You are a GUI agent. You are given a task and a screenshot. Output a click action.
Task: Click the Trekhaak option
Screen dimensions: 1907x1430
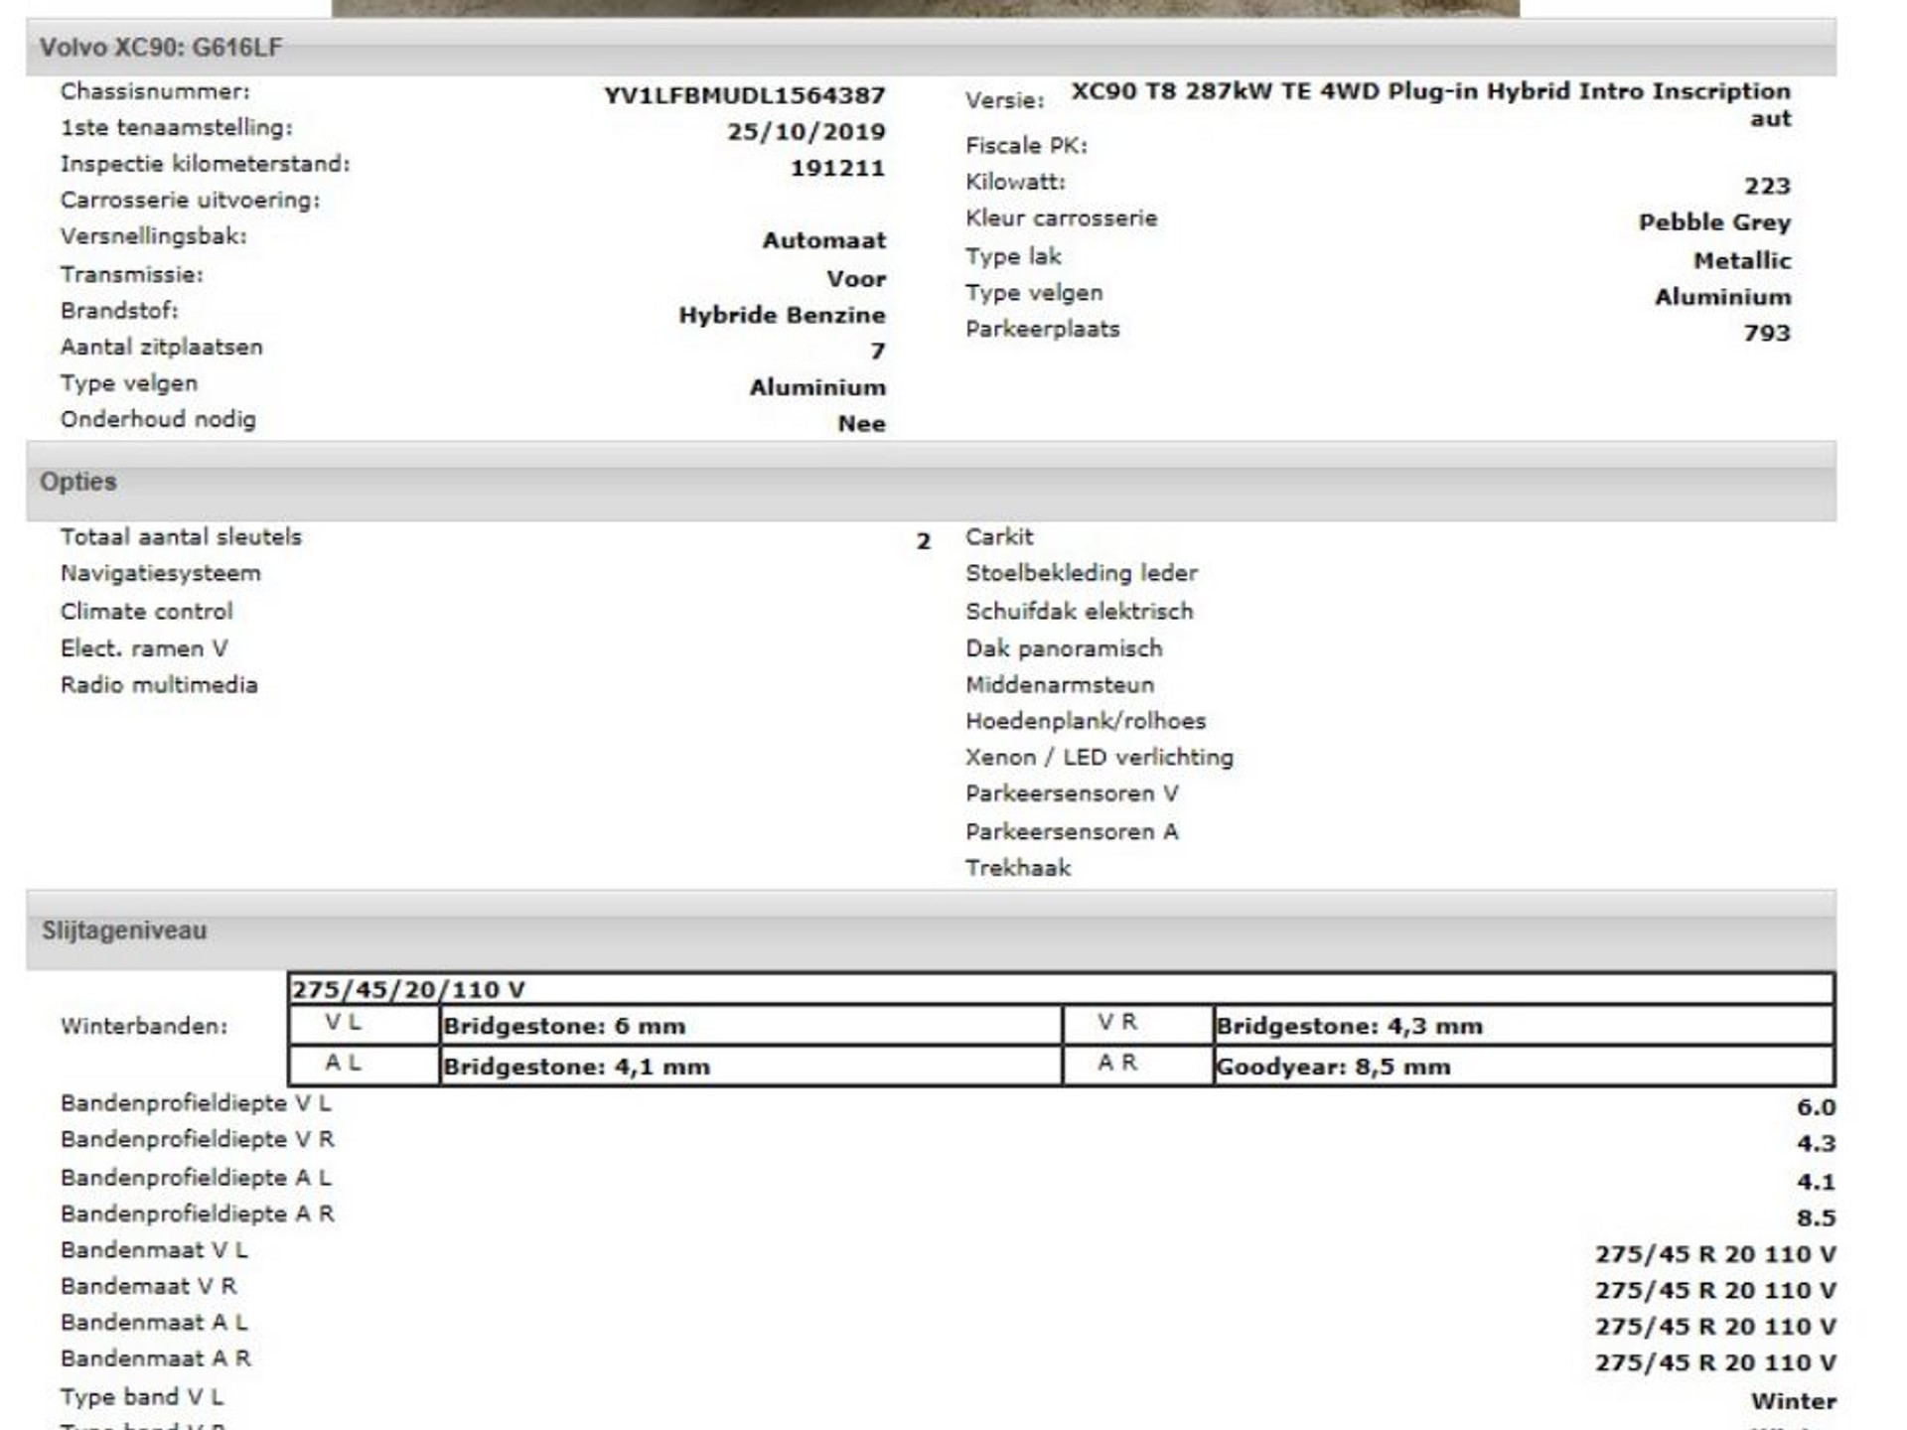coord(1018,868)
